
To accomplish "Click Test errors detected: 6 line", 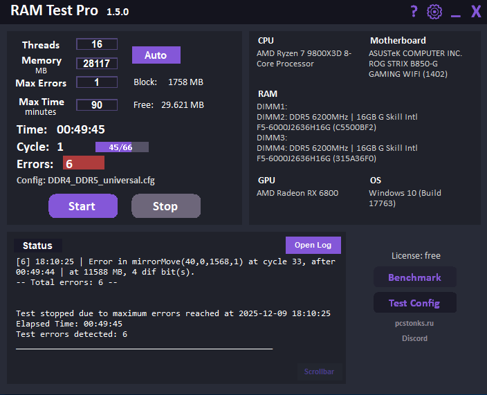I will pos(71,334).
